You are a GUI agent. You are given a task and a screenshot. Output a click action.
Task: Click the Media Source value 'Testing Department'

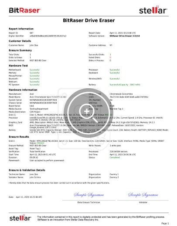[39, 109]
